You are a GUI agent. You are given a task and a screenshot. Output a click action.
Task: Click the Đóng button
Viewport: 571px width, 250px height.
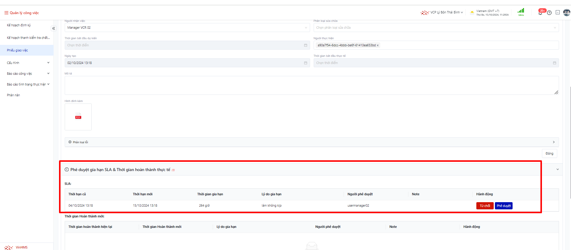pyautogui.click(x=549, y=153)
